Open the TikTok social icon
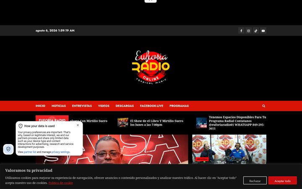Viewport: 302px width, 189px height. pyautogui.click(x=256, y=31)
